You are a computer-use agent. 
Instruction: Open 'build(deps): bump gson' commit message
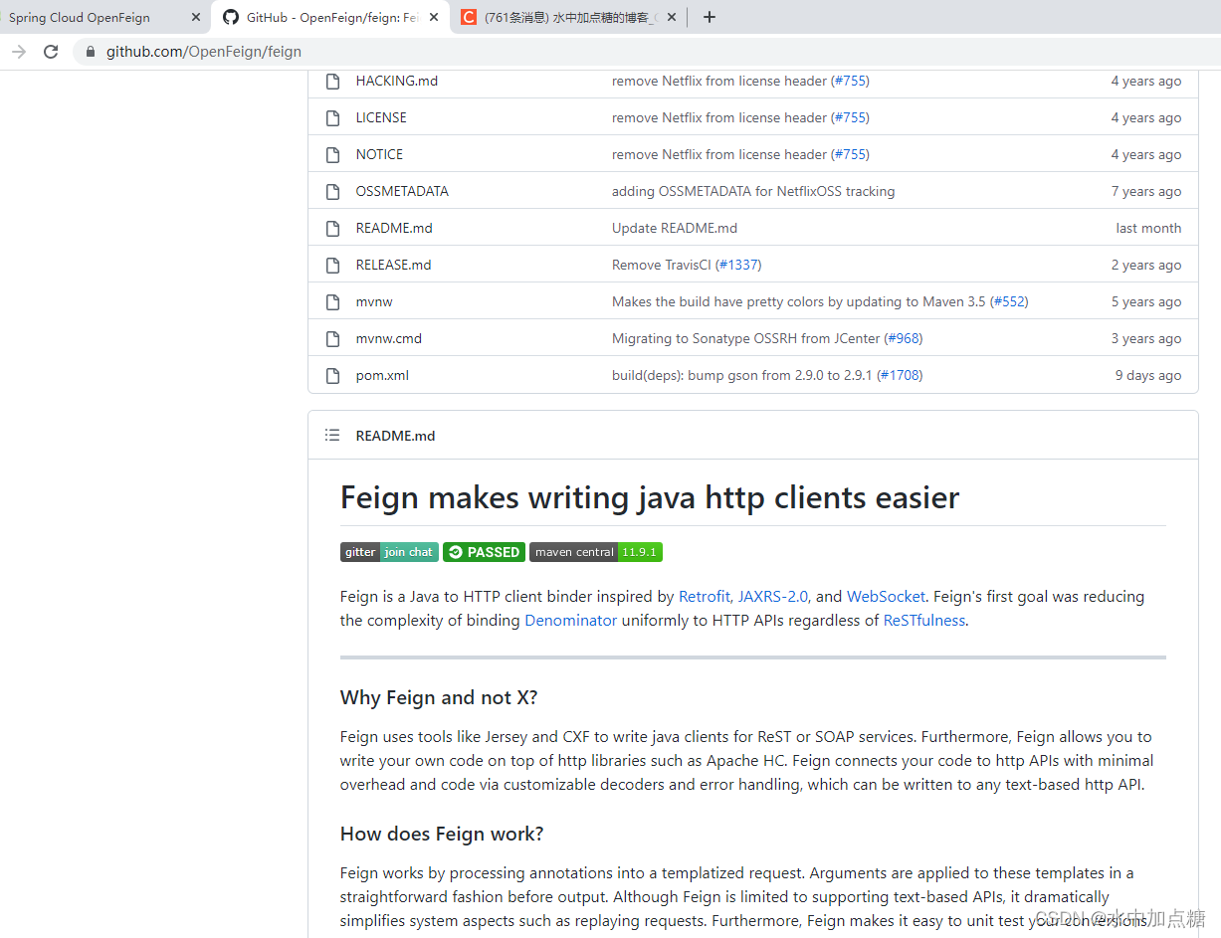[742, 375]
